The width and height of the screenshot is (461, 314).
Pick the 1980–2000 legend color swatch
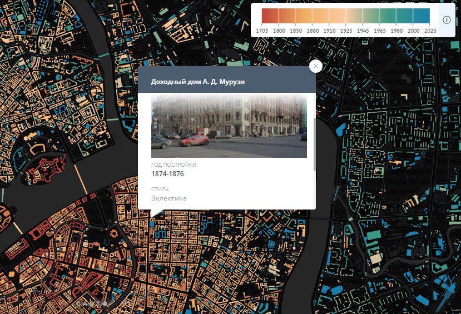click(x=404, y=16)
